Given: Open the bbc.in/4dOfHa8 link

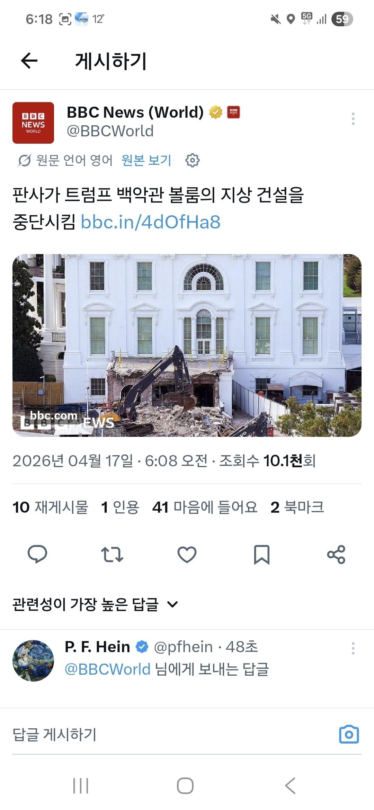Looking at the screenshot, I should [x=151, y=222].
